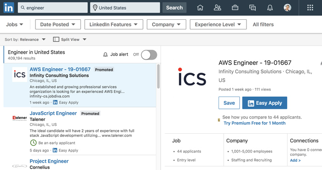Click Infinity Consulting Solutions company name in listing

tap(59, 75)
